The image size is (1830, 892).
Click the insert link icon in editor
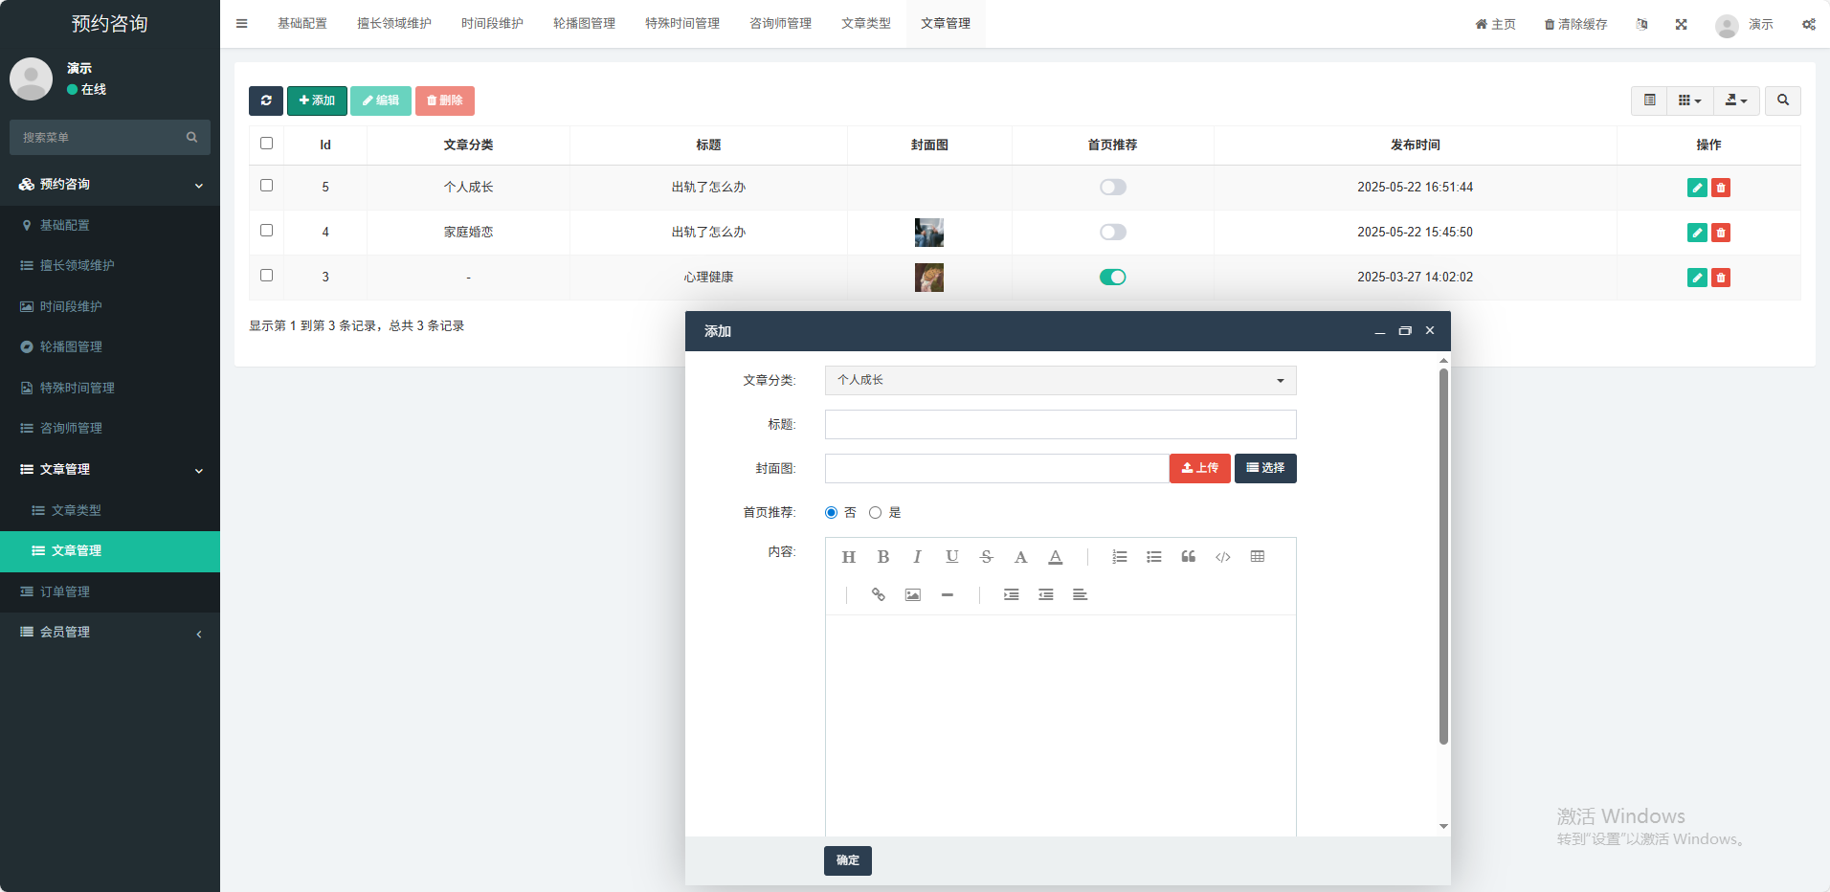[x=878, y=595]
